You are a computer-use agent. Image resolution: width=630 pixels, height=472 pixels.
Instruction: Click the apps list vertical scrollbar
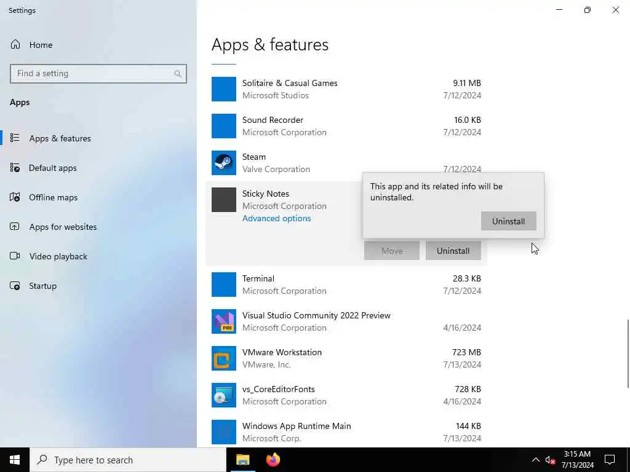tap(628, 353)
